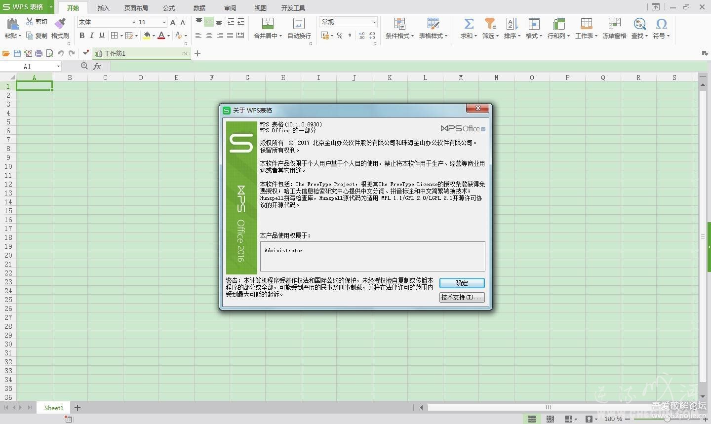Click the 符号 omega symbol icon
The image size is (711, 424).
pyautogui.click(x=661, y=23)
